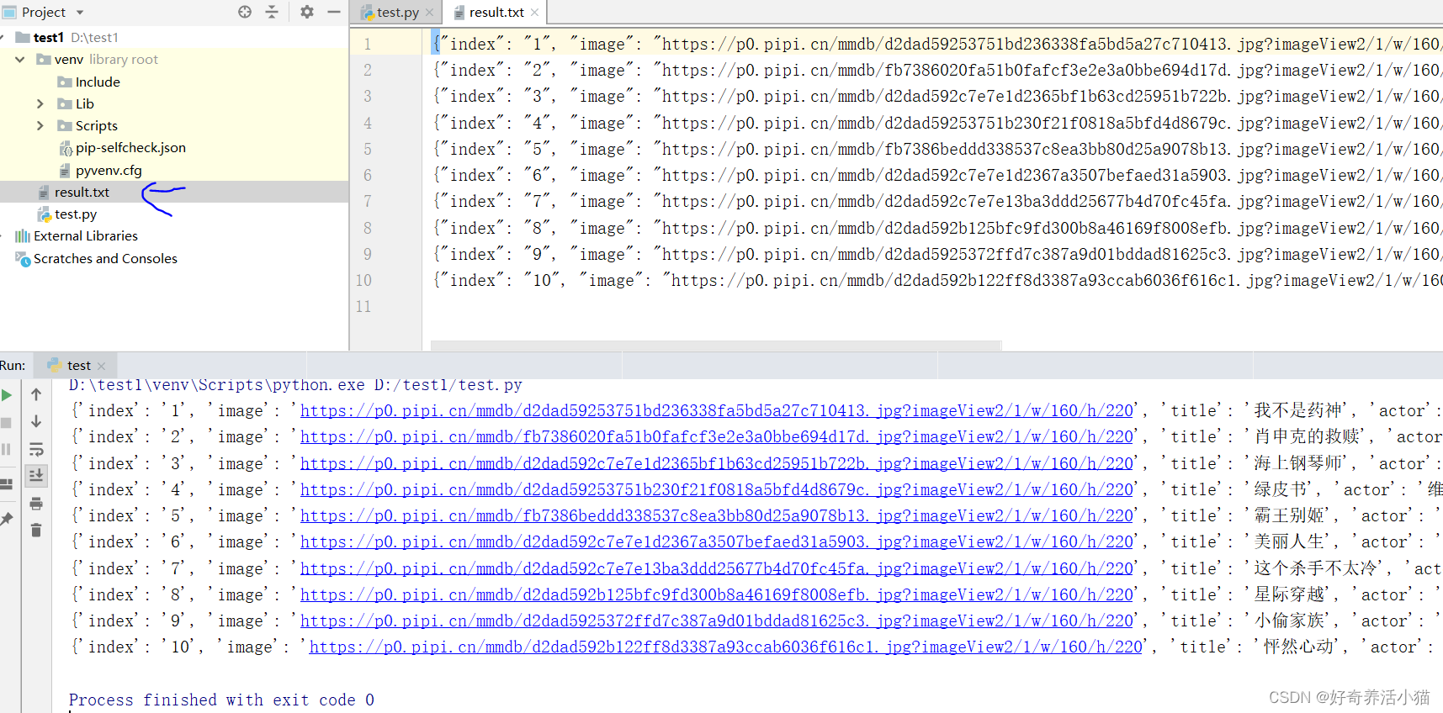Toggle scroll to end in Run console

point(36,476)
